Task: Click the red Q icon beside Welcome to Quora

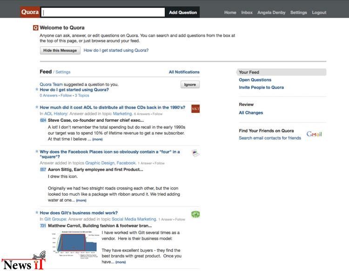Action: pos(36,28)
